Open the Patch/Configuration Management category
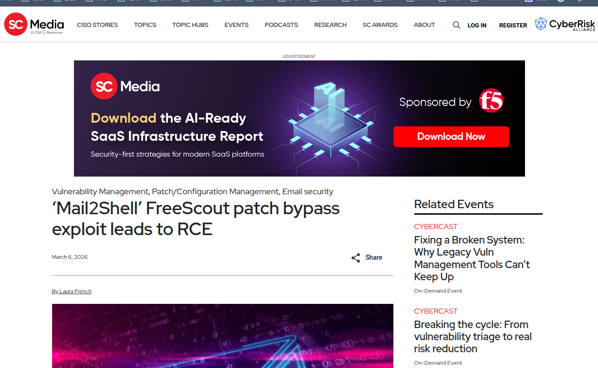The image size is (598, 368). [x=215, y=191]
